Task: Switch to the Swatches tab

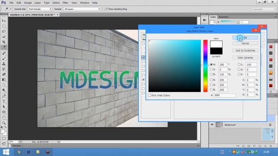Action: 223,17
